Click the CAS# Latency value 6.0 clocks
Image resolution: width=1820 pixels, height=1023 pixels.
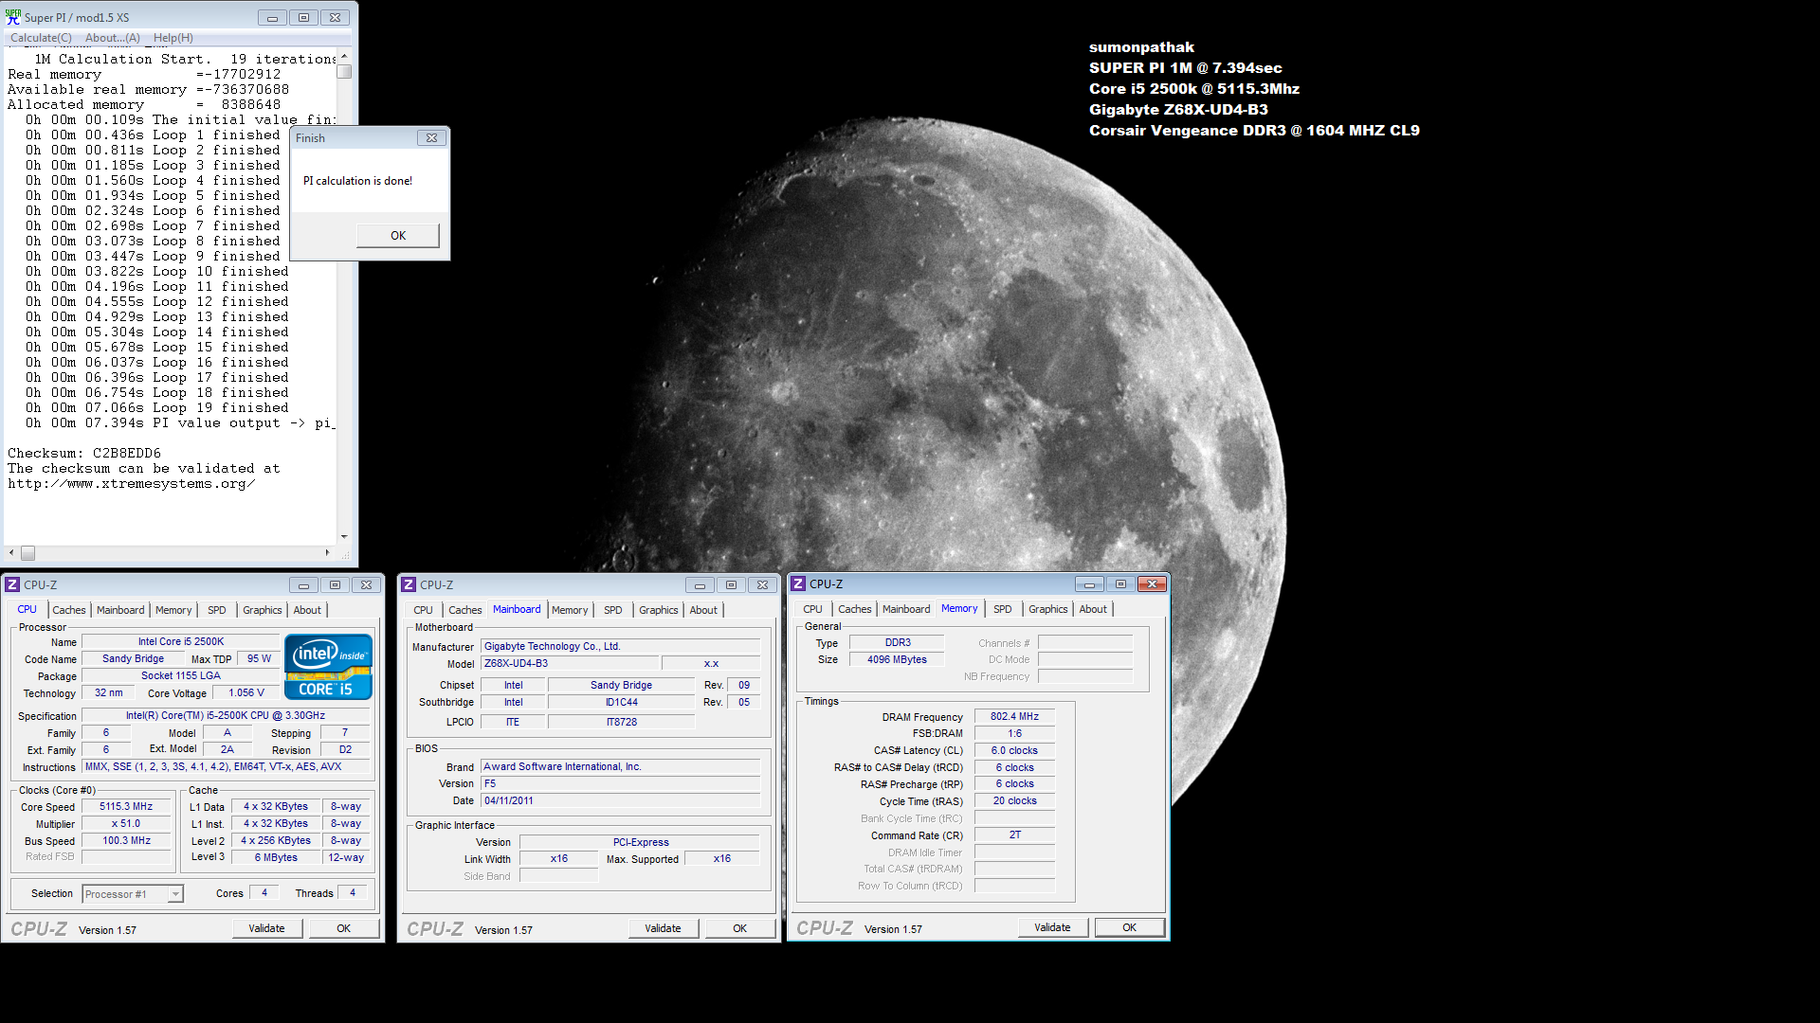(1014, 750)
